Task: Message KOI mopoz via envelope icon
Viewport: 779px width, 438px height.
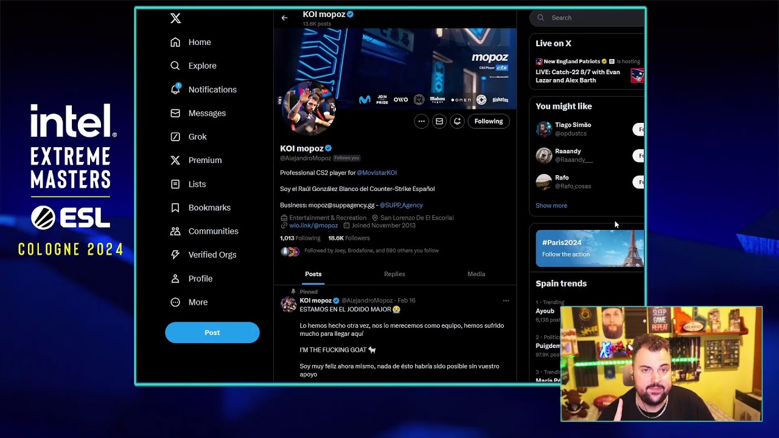Action: (x=439, y=121)
